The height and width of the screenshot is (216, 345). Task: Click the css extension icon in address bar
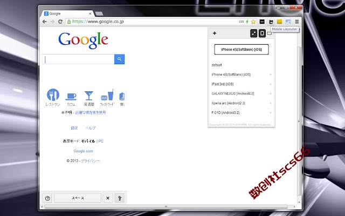click(241, 22)
